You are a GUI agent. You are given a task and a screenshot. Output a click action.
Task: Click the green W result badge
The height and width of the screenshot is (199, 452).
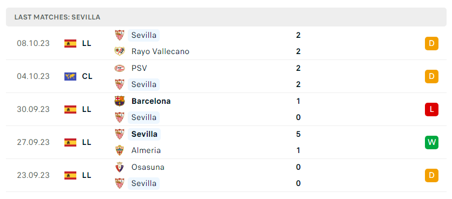tap(431, 142)
